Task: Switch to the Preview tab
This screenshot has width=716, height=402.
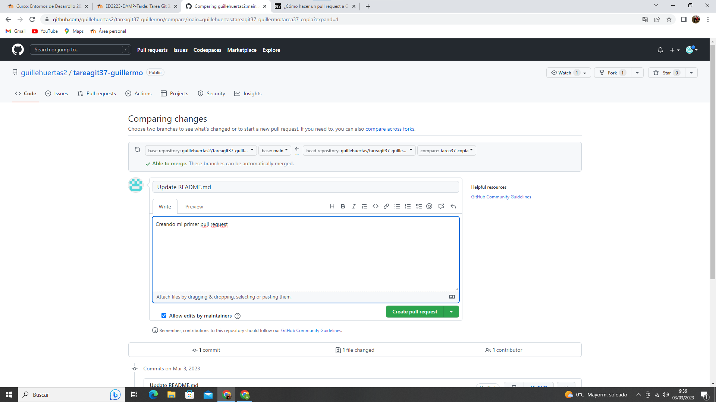Action: pyautogui.click(x=194, y=207)
